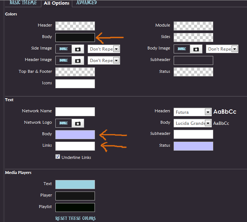The height and width of the screenshot is (222, 247).
Task: Upload a Header Image via camera icon
Action: [78, 61]
